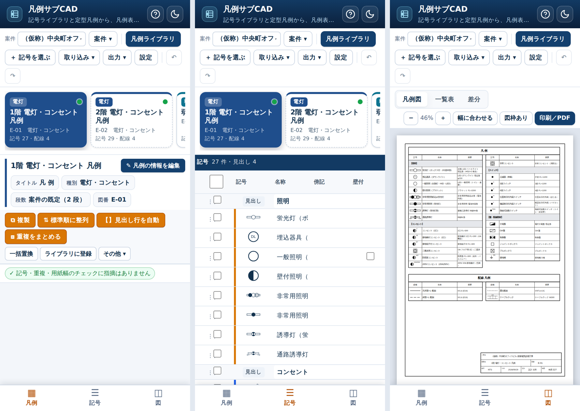580x411 pixels.
Task: Click the 誘導灯 symbol icon
Action: pyautogui.click(x=253, y=334)
